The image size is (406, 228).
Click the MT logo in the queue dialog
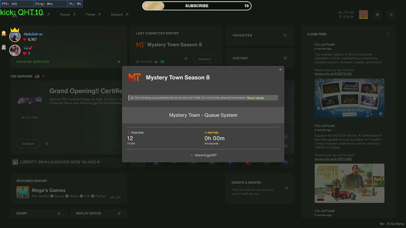click(x=134, y=77)
